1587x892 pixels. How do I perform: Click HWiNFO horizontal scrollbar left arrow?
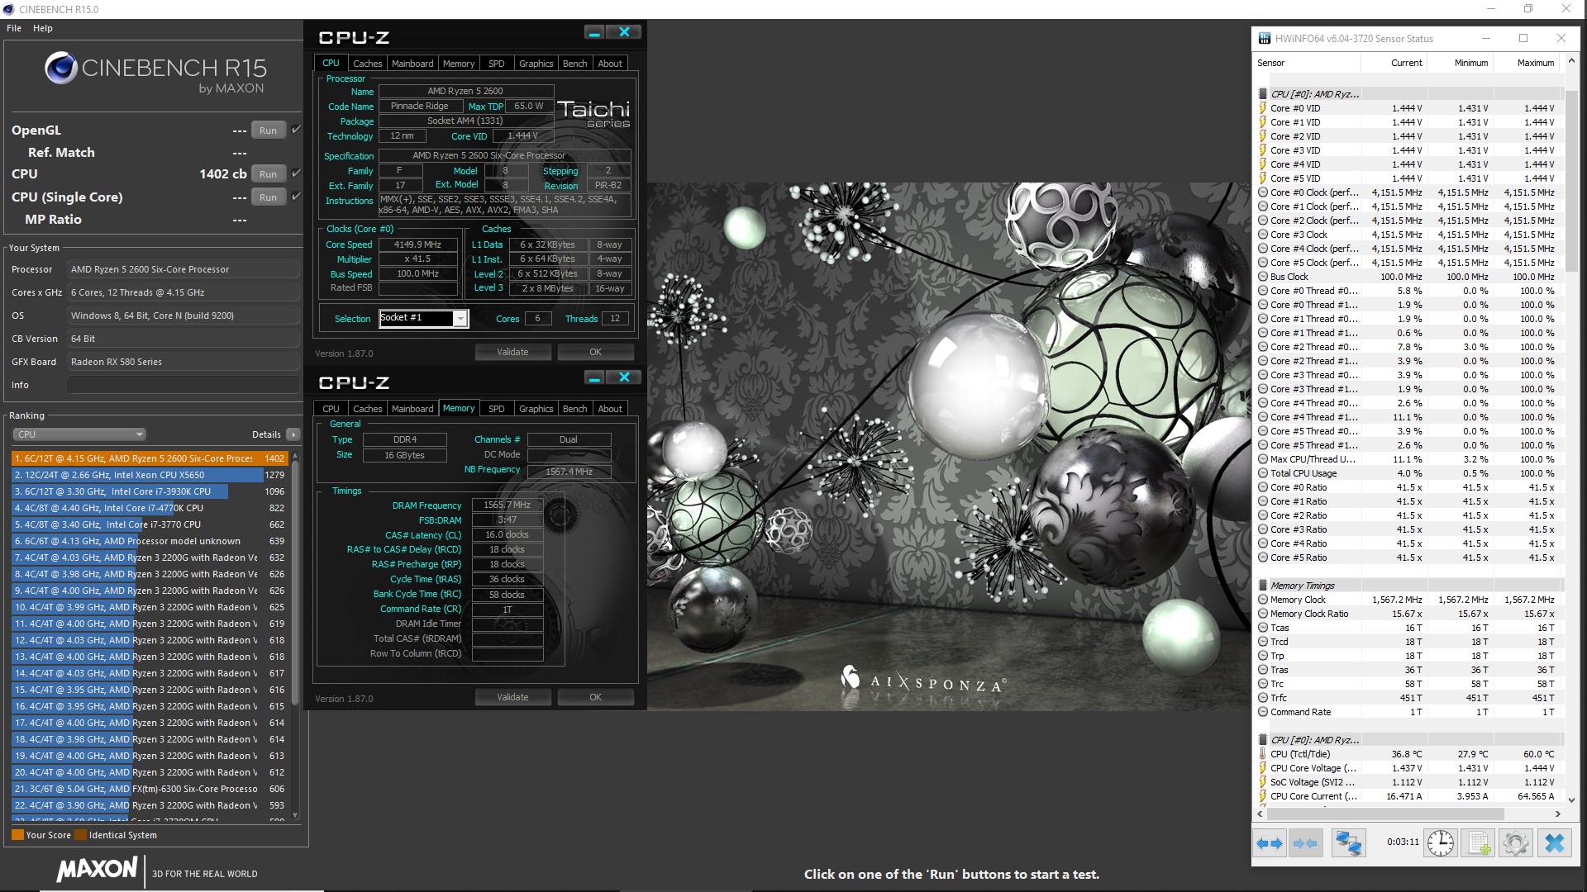pyautogui.click(x=1261, y=814)
